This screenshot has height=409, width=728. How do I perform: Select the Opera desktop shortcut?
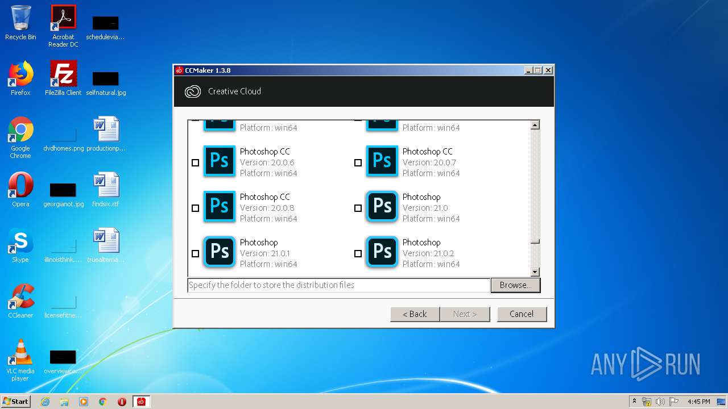pos(20,190)
